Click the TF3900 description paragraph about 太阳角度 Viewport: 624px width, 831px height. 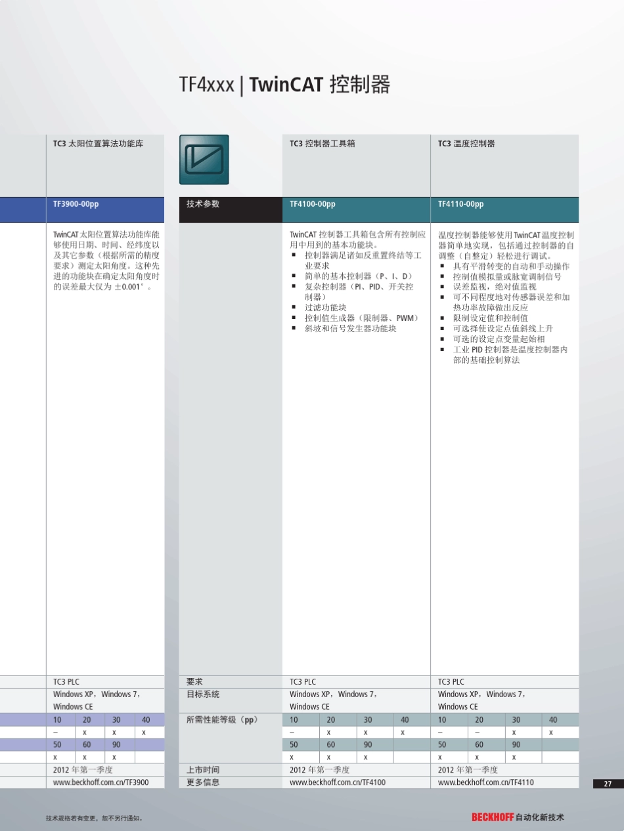point(106,261)
